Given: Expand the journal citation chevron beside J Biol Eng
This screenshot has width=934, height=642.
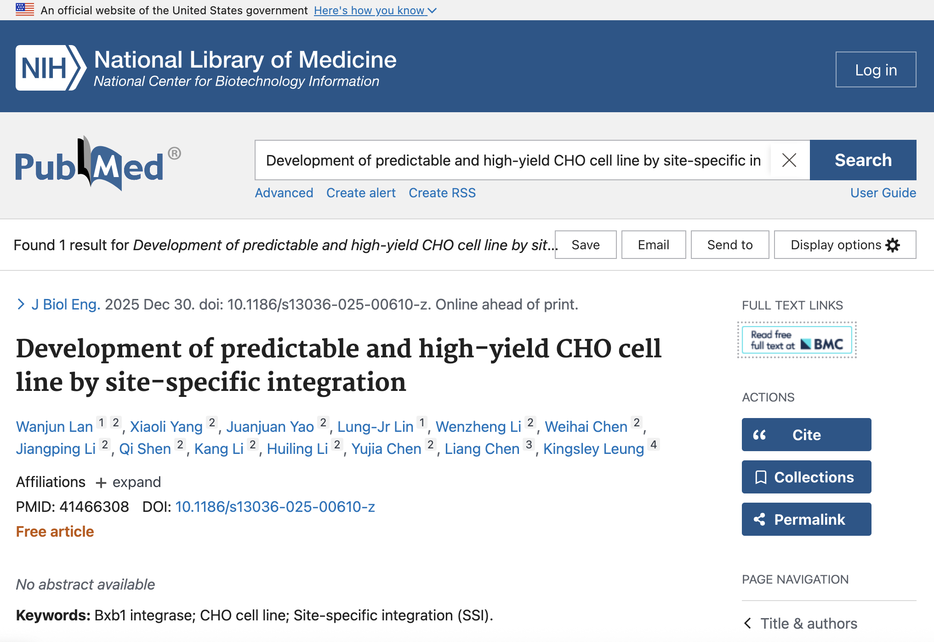Looking at the screenshot, I should coord(21,304).
